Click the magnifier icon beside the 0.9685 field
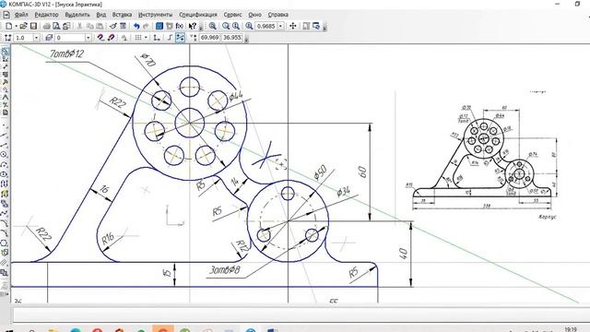 point(249,26)
